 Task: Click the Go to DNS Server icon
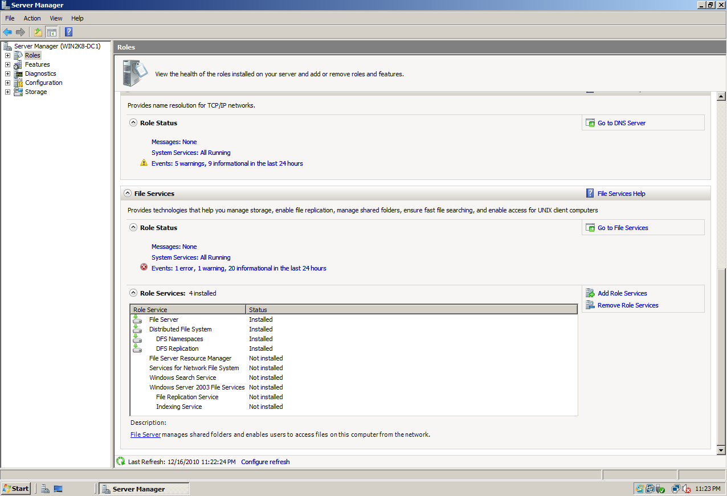pos(590,122)
